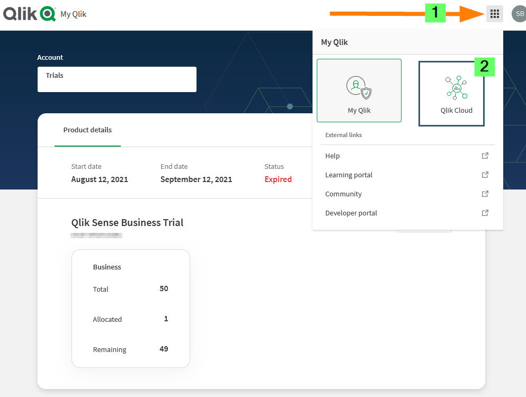
Task: Click the Qlik logo in header
Action: pos(30,14)
